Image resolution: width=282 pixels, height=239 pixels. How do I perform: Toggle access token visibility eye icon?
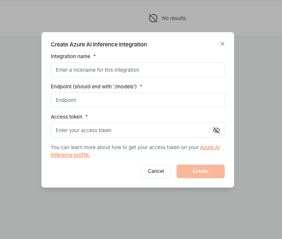(x=216, y=130)
